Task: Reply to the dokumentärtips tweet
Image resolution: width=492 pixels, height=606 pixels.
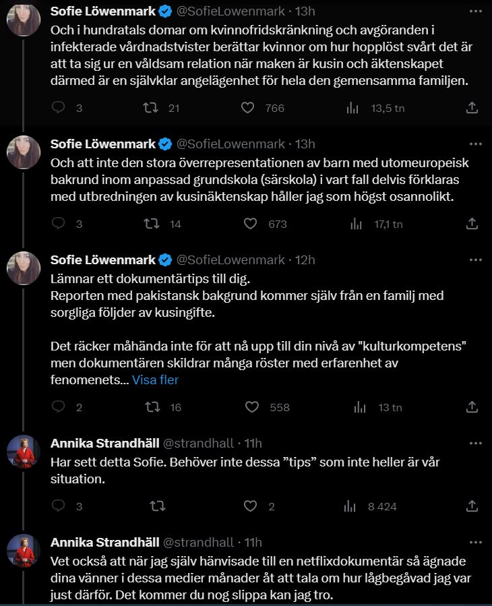Action: coord(59,407)
